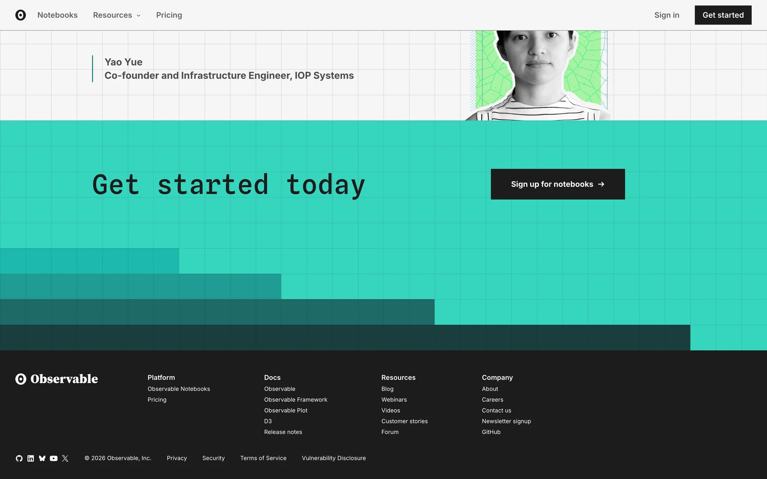Open Forum footer link

tap(390, 432)
